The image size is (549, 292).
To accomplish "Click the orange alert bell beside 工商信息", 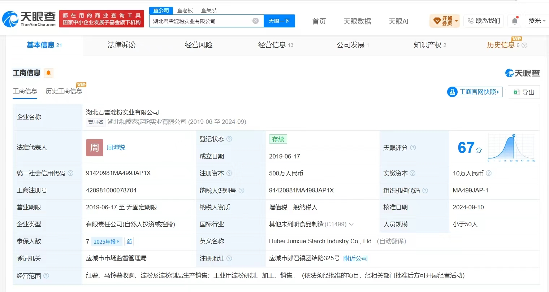I will pos(48,73).
